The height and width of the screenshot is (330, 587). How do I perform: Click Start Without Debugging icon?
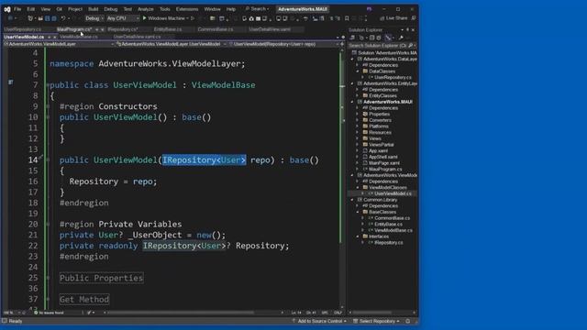point(193,18)
